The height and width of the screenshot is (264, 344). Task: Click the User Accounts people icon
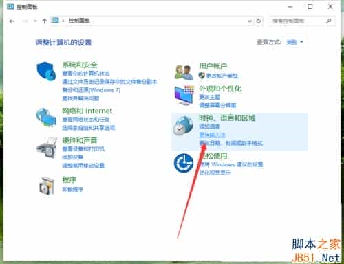(184, 72)
